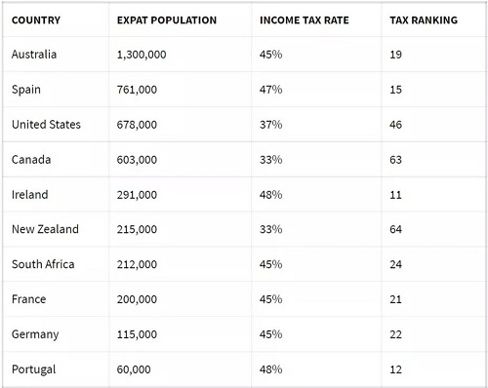Select the France country cell
The height and width of the screenshot is (388, 488).
(x=29, y=299)
